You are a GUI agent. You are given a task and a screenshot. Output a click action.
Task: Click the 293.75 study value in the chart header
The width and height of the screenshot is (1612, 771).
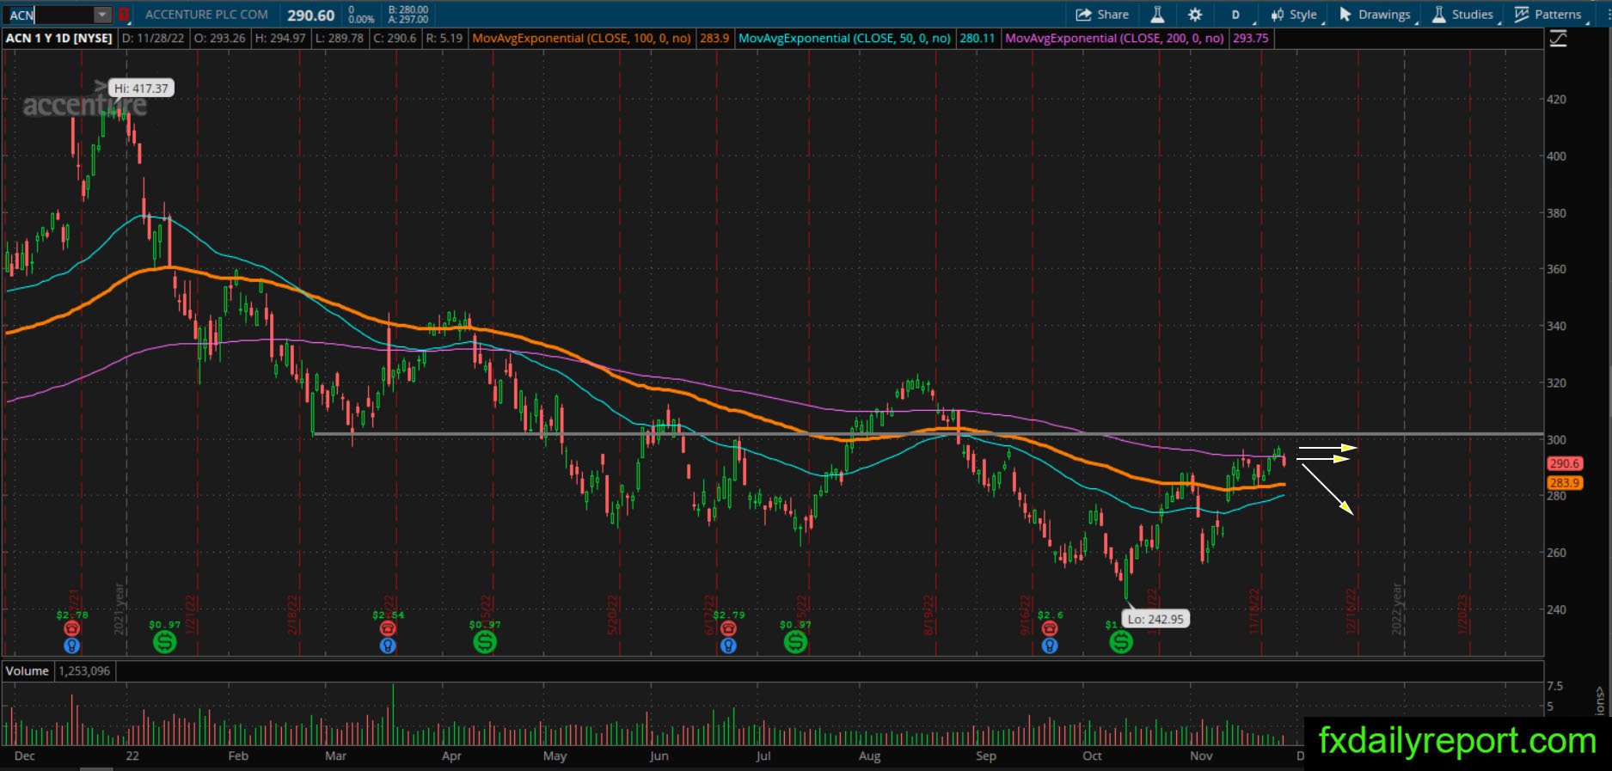point(1250,39)
